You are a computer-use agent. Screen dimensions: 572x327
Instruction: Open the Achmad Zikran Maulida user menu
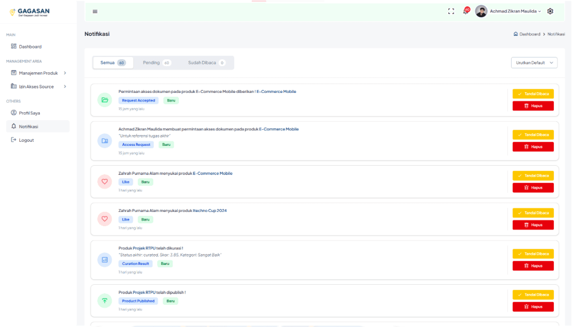pos(515,11)
